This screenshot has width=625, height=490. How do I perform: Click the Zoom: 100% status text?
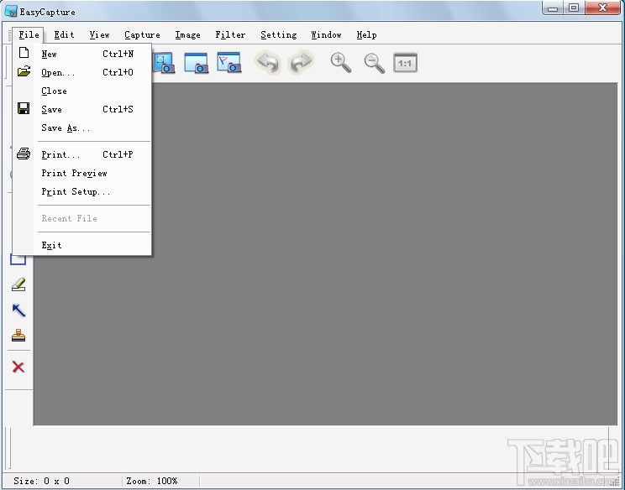coord(152,481)
